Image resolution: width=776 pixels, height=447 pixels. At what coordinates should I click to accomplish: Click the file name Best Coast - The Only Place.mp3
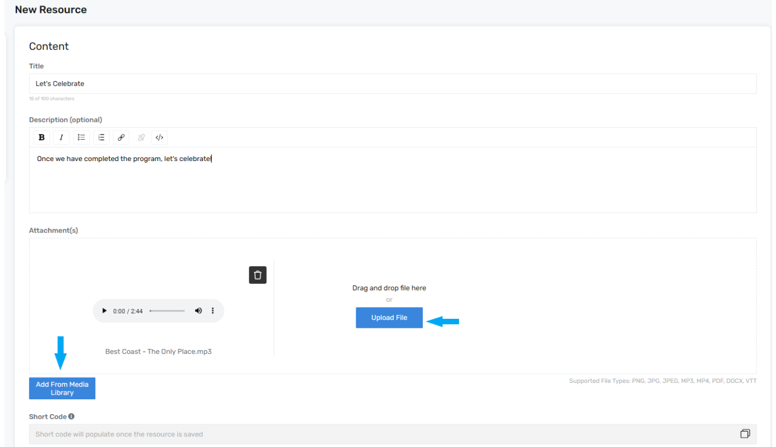(158, 352)
